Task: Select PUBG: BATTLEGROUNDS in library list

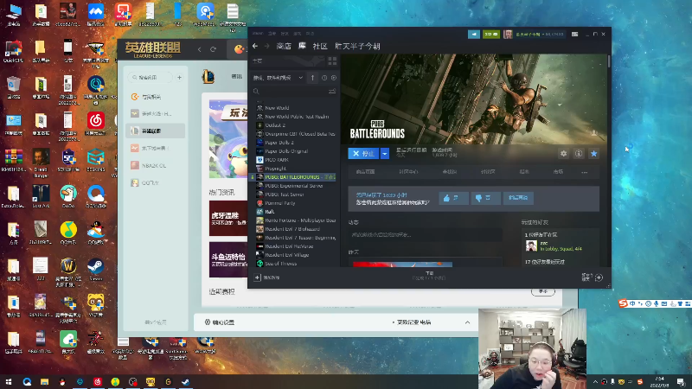Action: coord(292,177)
